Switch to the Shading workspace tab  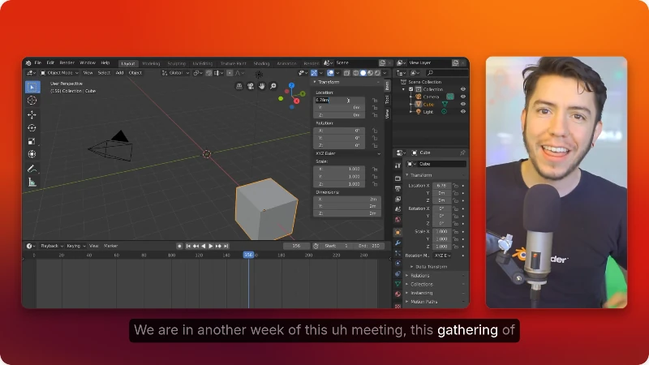click(261, 64)
